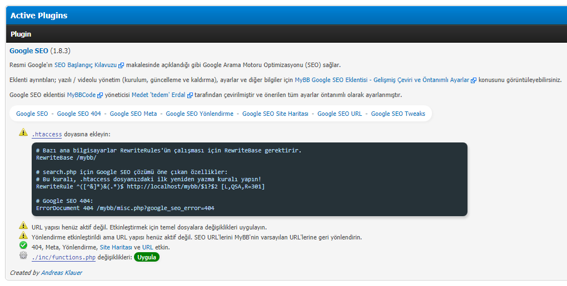Click external-link icon after Öntanımlı Ayarlar
567x286 pixels.
pos(474,80)
